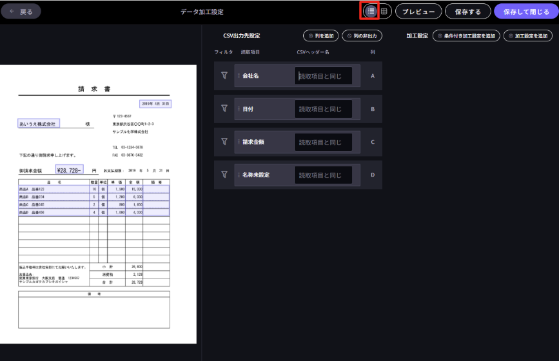This screenshot has height=361, width=559.
Task: Click drag handle beside 請求金額
Action: coord(239,142)
